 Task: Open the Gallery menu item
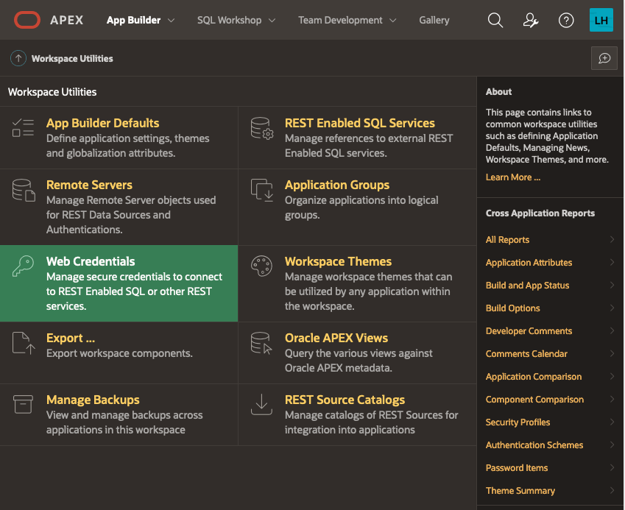[x=434, y=20]
